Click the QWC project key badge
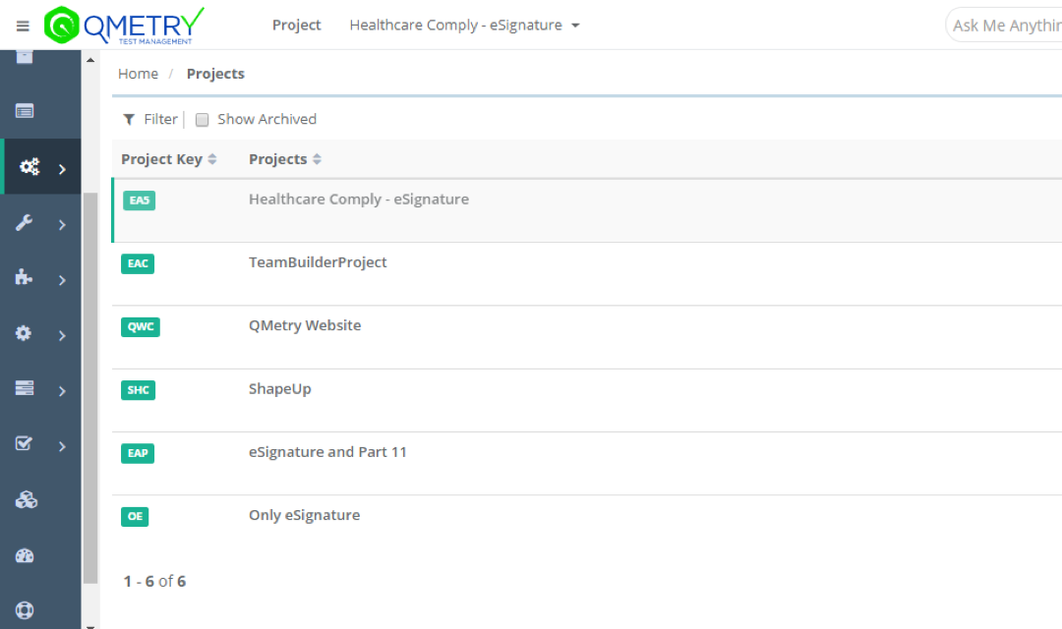1062x629 pixels. 141,326
